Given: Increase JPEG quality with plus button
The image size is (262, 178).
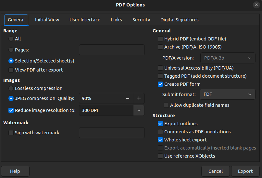Looking at the screenshot, I should coord(139,98).
